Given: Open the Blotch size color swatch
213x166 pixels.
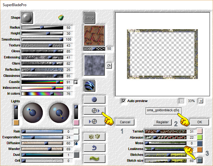Looking at the screenshot, I should pos(200,160).
